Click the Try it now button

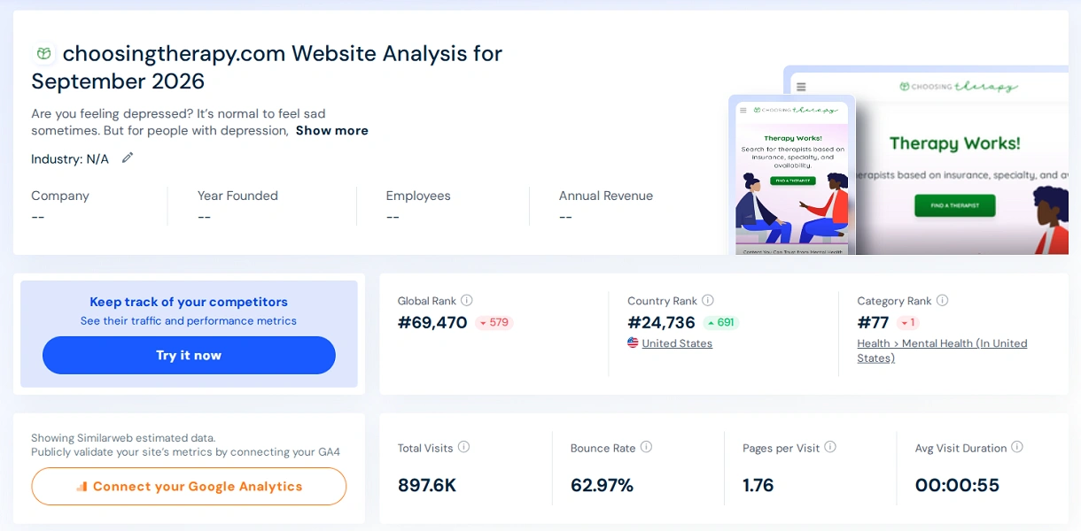click(189, 355)
